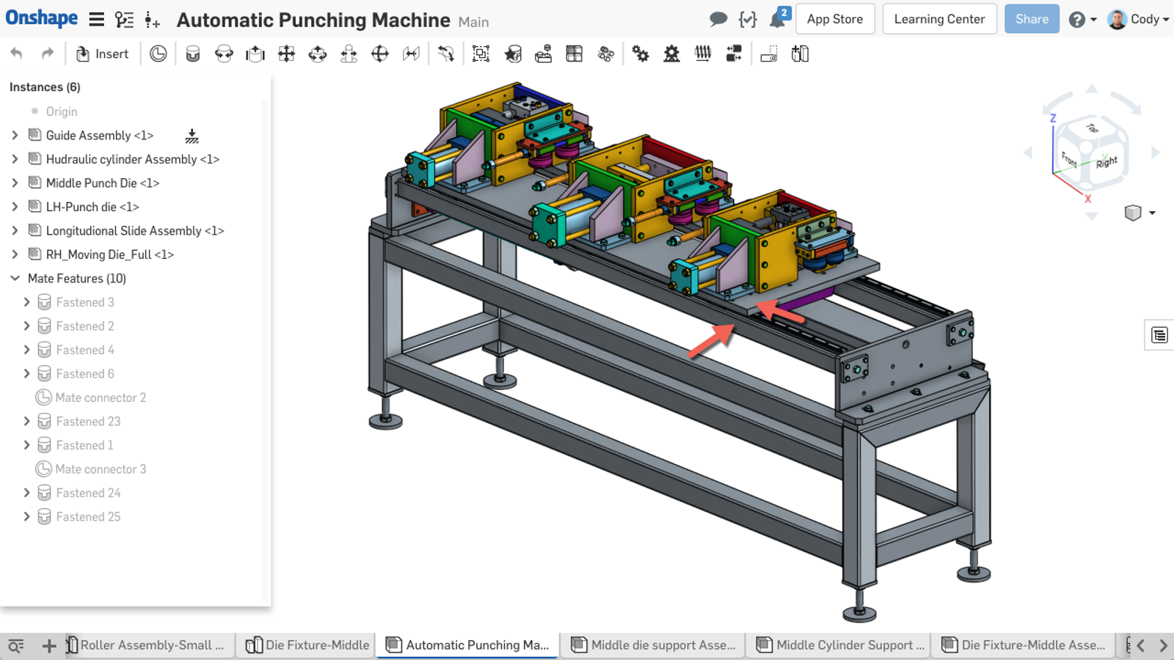Viewport: 1174px width, 660px height.
Task: Pick the Gear relation tool
Action: click(x=641, y=54)
